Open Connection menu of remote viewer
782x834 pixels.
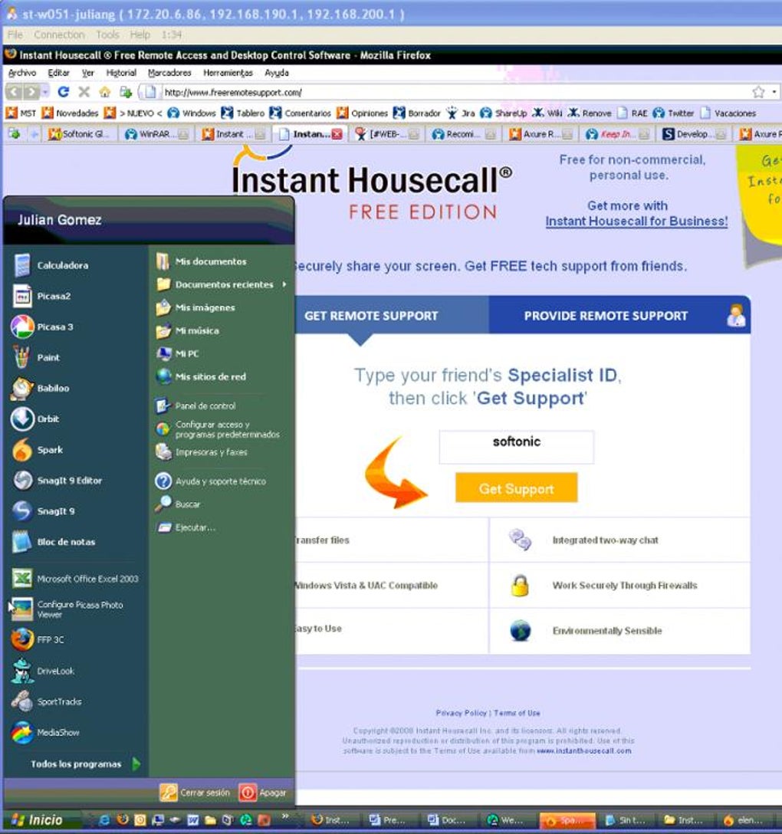[59, 34]
